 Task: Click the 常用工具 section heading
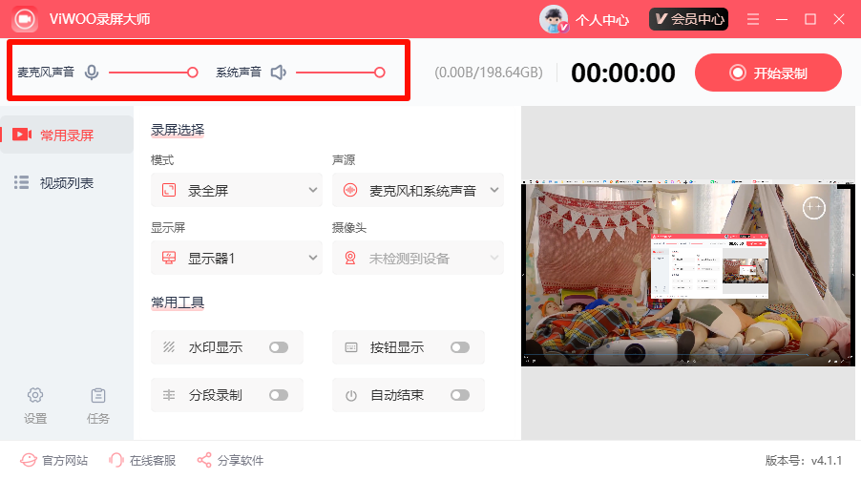(178, 302)
